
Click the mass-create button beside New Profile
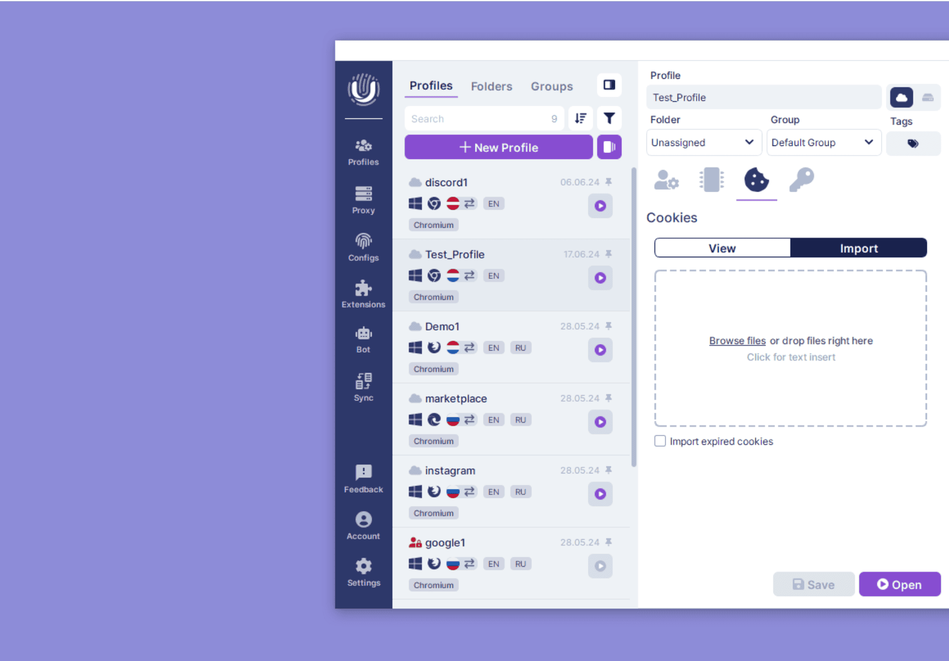(609, 147)
